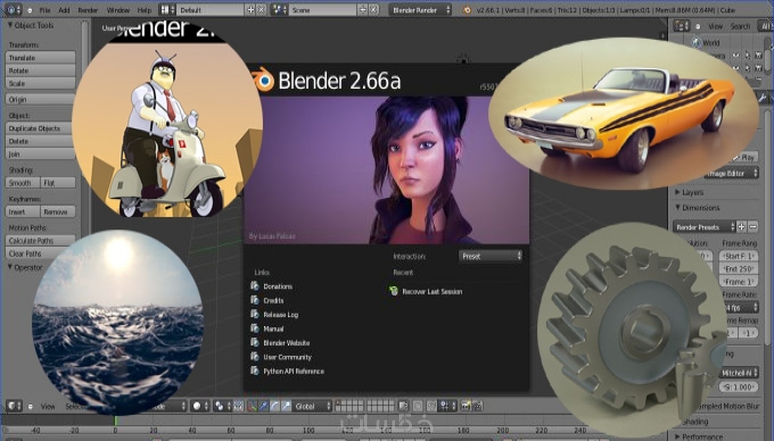Add a new scene with plus icon
Image resolution: width=774 pixels, height=441 pixels.
click(x=362, y=10)
